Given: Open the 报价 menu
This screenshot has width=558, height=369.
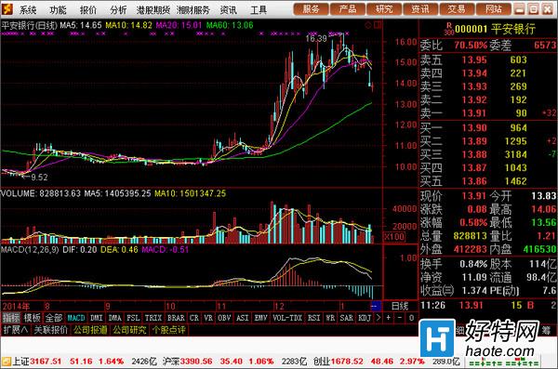Looking at the screenshot, I should tap(88, 9).
